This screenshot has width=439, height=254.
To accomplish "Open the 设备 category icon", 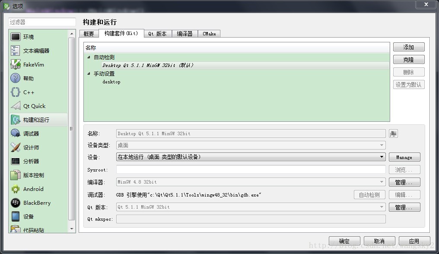I will (x=16, y=216).
